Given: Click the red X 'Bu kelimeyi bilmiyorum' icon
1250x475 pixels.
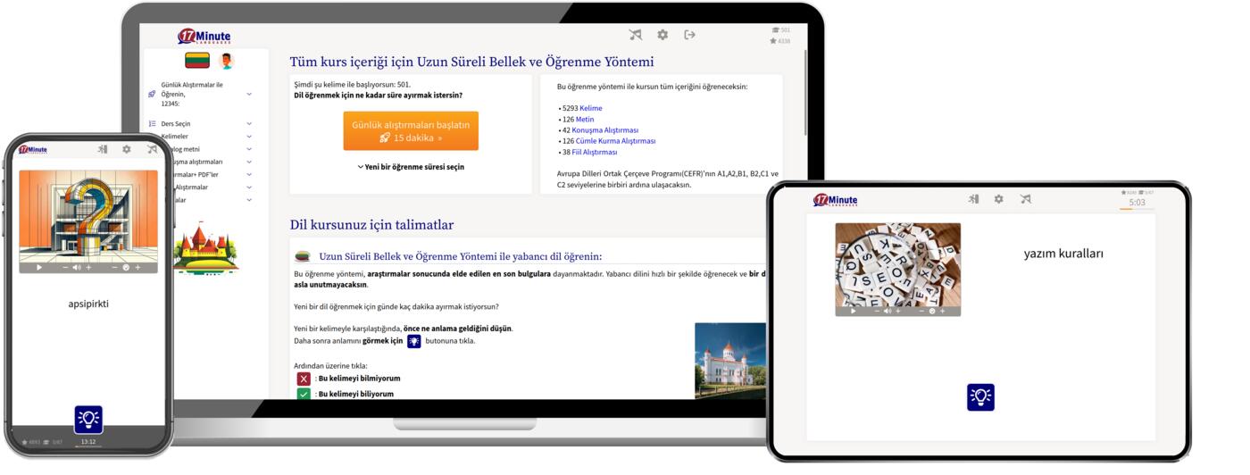Looking at the screenshot, I should pos(304,379).
